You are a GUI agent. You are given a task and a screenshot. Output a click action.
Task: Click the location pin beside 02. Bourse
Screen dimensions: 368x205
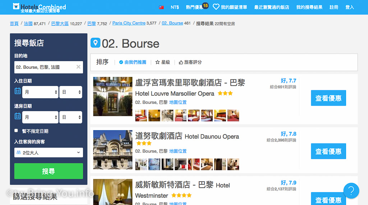pyautogui.click(x=95, y=43)
